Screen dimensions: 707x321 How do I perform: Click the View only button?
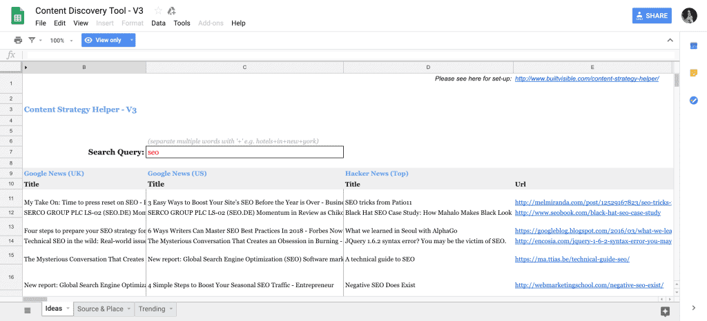104,40
